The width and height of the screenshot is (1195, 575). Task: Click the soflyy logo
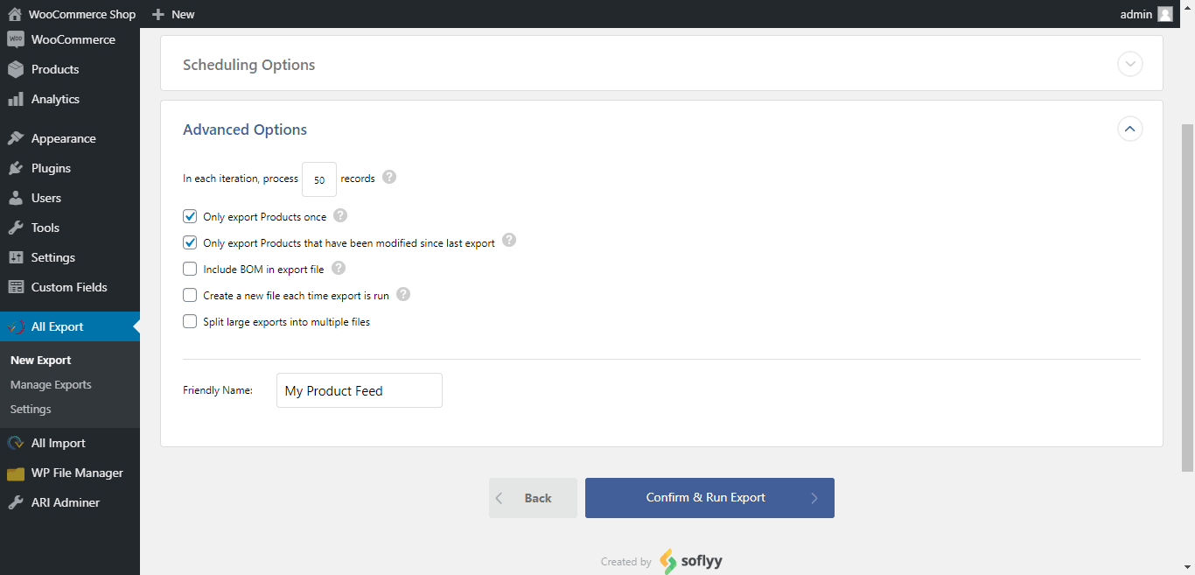[x=691, y=561]
